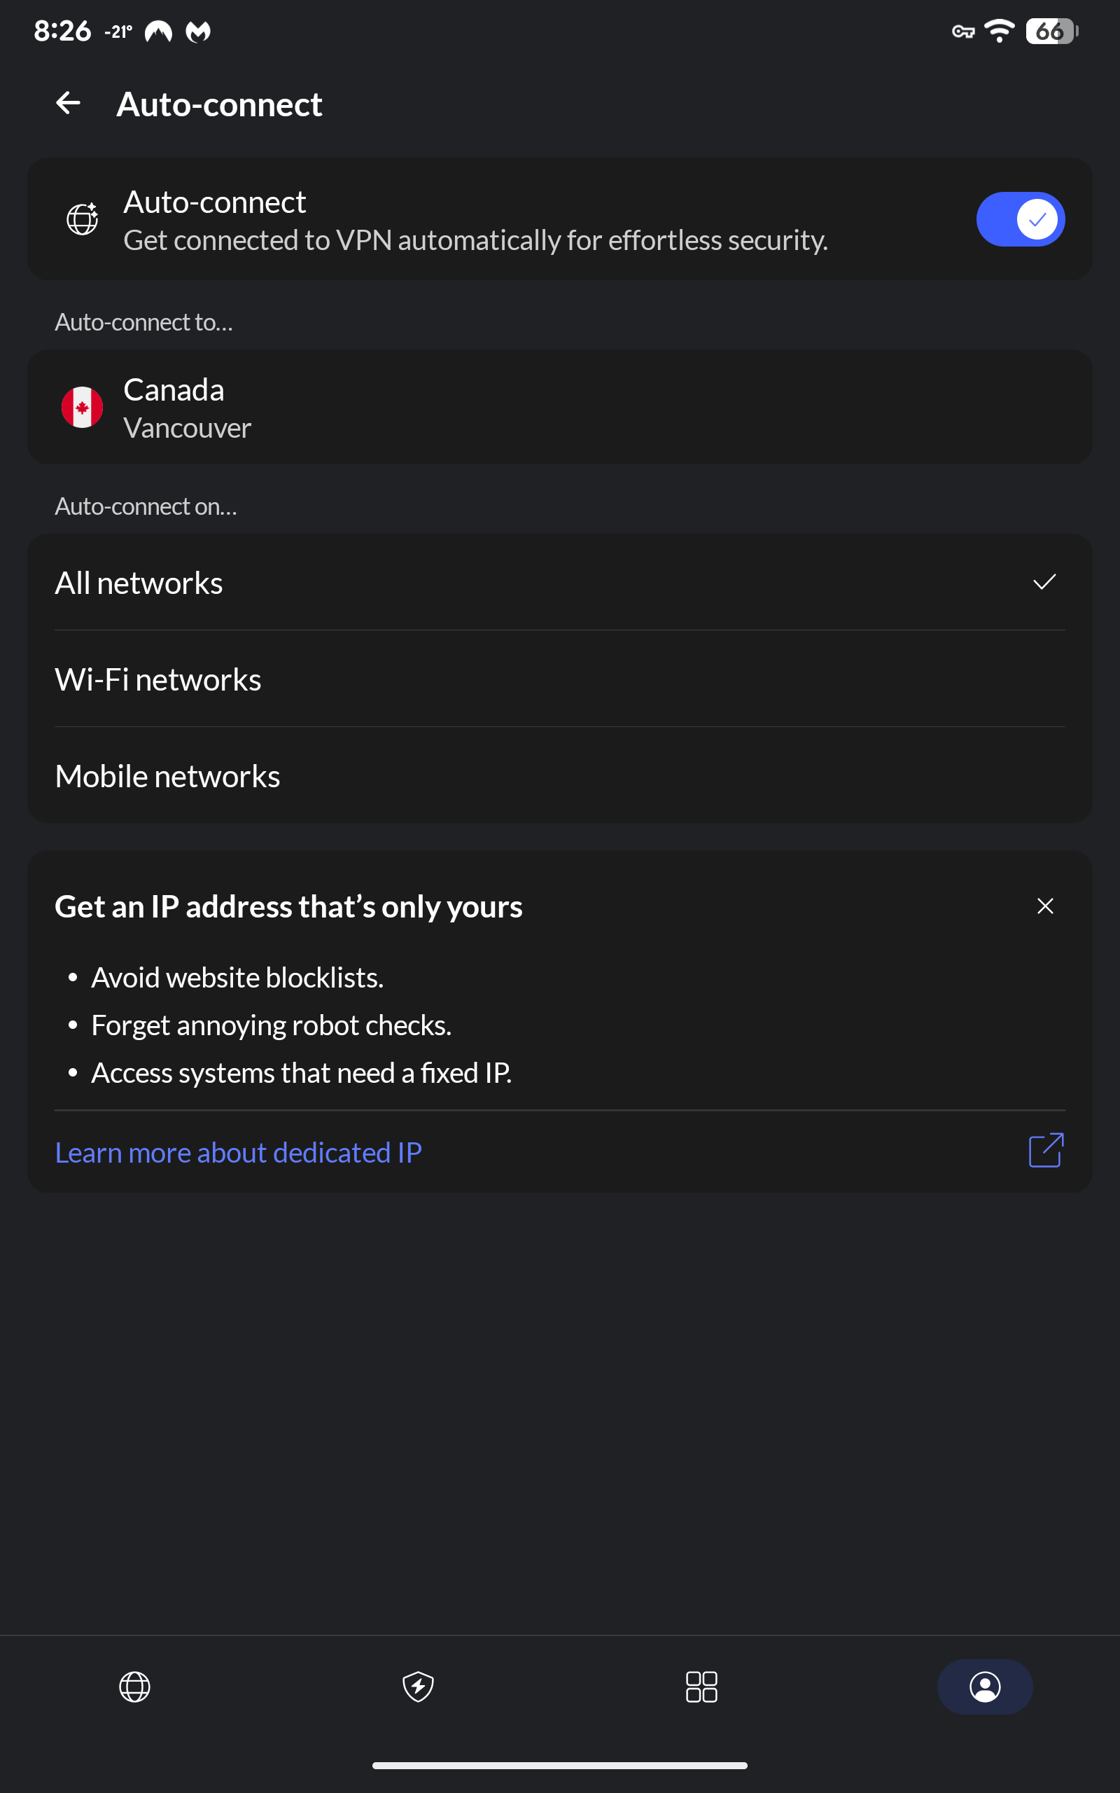Tap the VPN key status icon
Viewport: 1120px width, 1793px height.
962,31
